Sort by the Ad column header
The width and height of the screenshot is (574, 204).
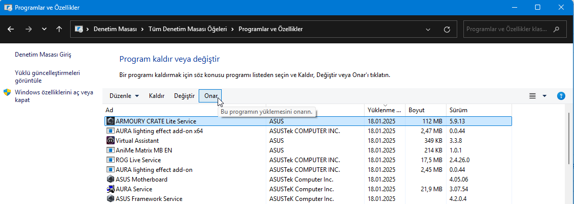point(185,110)
